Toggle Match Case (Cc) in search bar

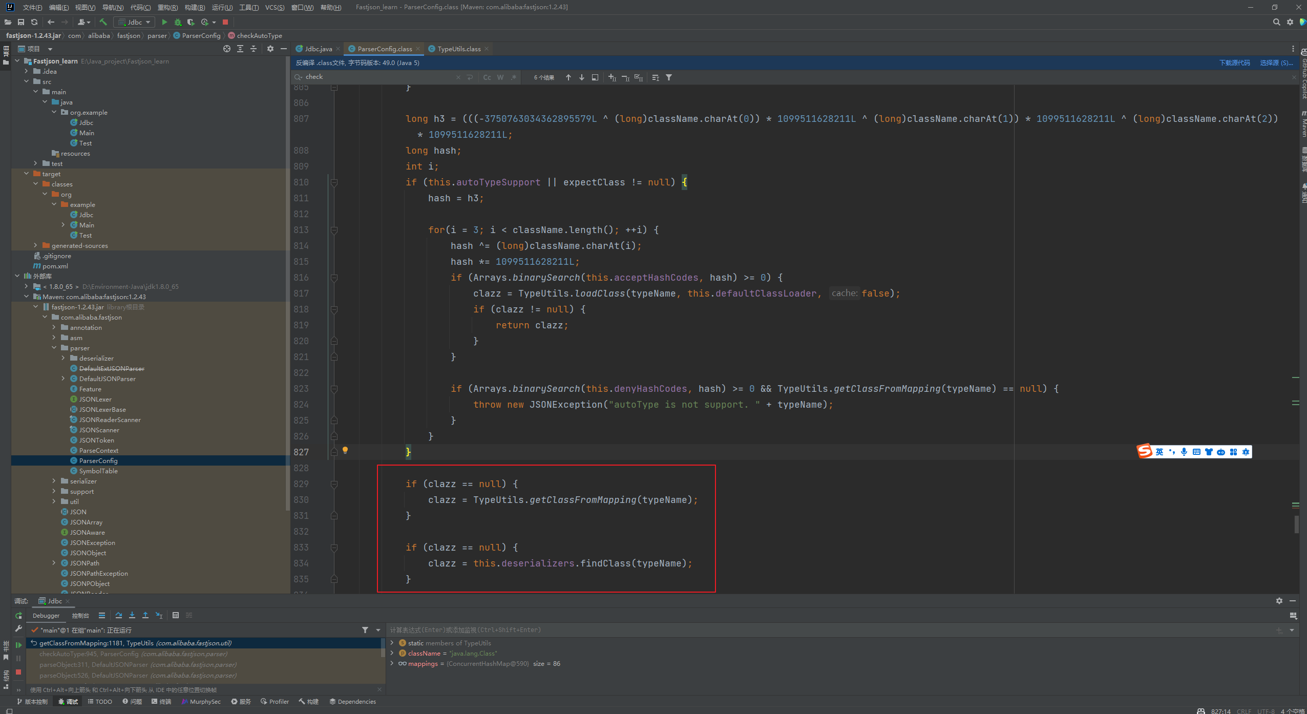point(487,77)
